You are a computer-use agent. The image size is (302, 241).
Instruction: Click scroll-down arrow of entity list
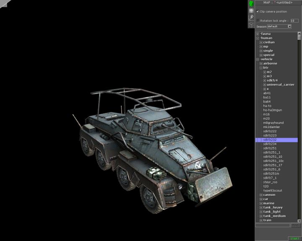pyautogui.click(x=299, y=220)
